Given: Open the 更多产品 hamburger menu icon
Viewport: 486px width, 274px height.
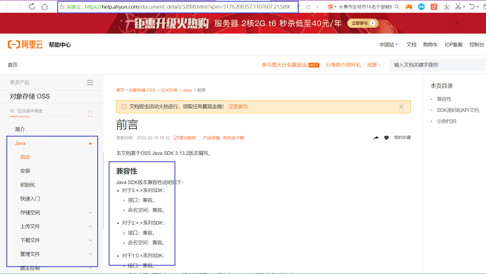Looking at the screenshot, I should tap(90, 82).
